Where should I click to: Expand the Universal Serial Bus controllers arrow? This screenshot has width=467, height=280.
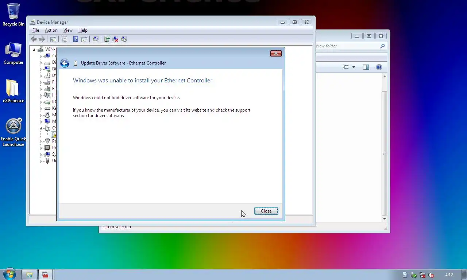point(41,161)
